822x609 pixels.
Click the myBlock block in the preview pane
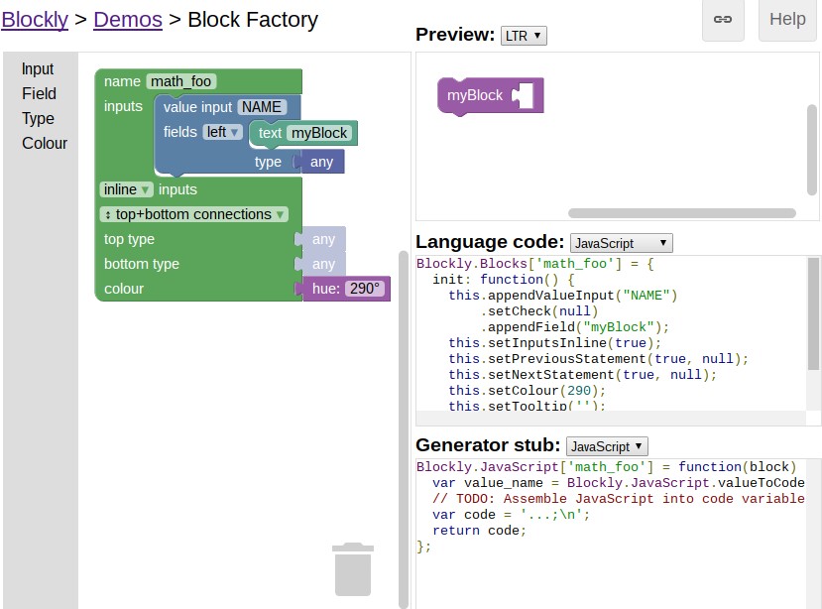pyautogui.click(x=475, y=96)
